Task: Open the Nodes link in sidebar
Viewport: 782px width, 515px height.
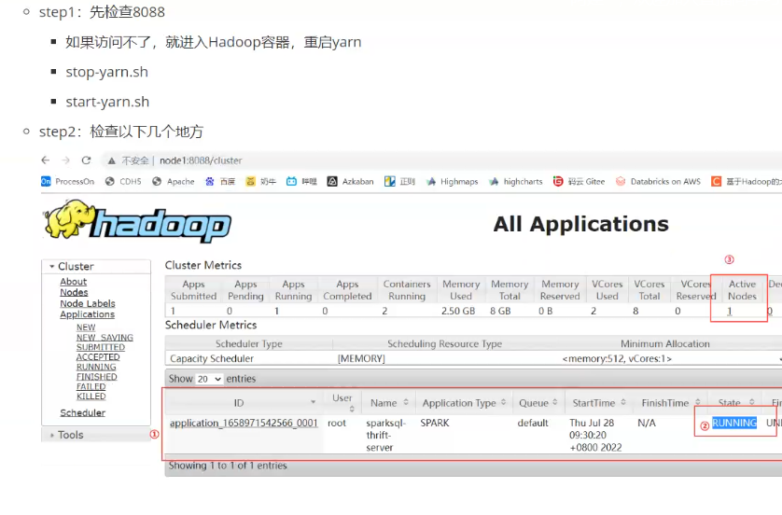Action: (x=74, y=293)
